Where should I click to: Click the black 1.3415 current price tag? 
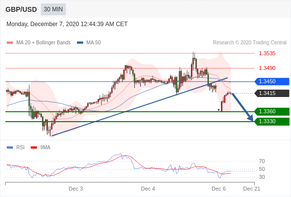tap(272, 93)
